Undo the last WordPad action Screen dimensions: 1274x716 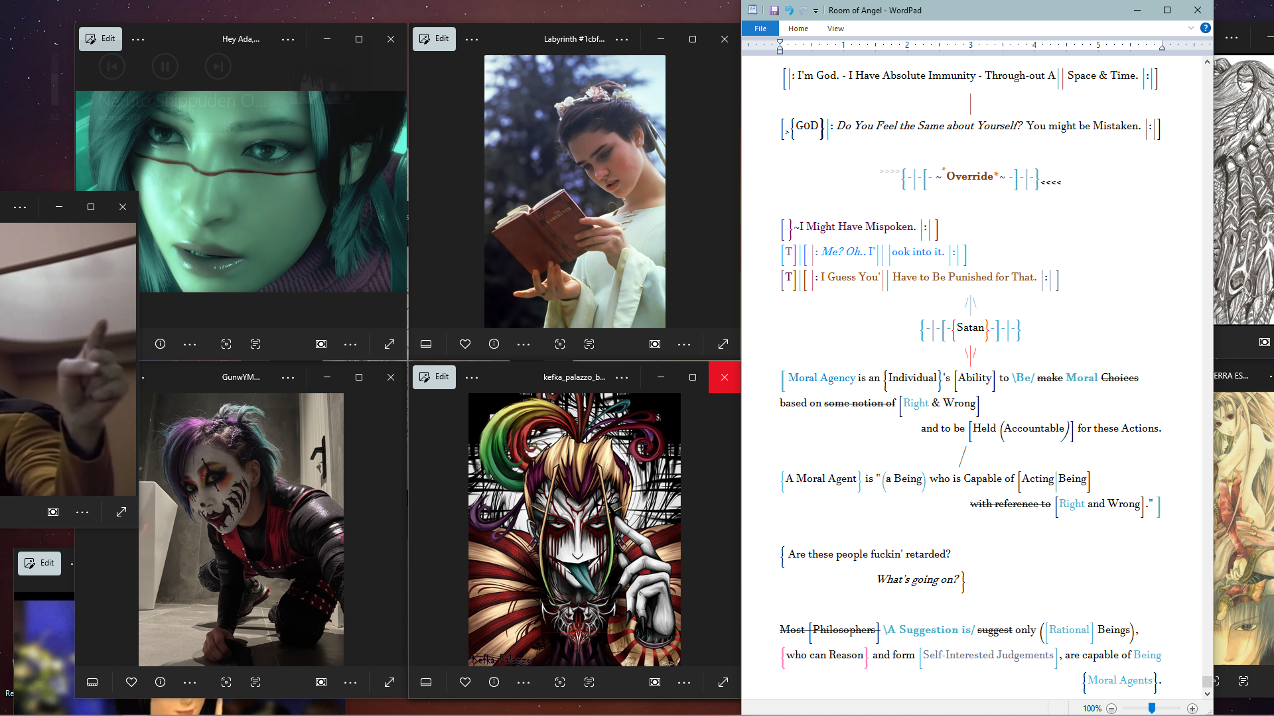click(788, 10)
